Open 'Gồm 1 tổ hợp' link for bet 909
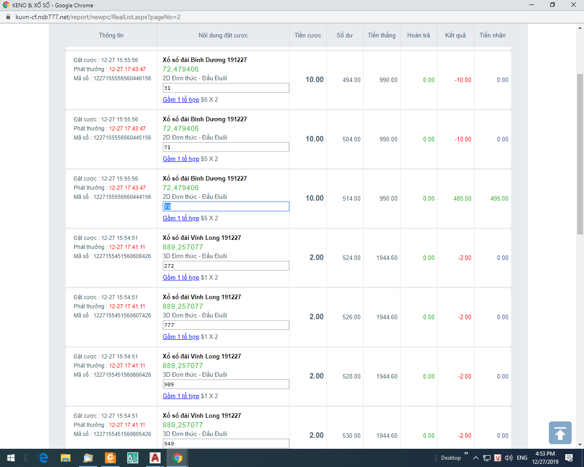 (x=181, y=396)
